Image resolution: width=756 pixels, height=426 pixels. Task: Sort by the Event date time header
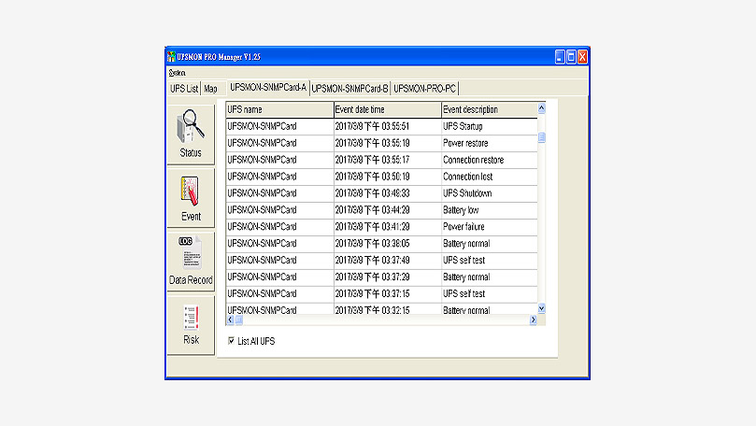pos(386,109)
